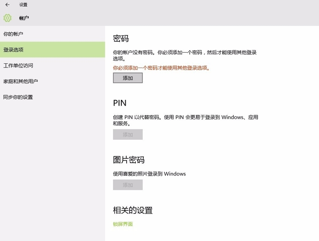The image size is (319, 241).
Task: Open 你的帐户 in the sidebar
Action: coord(13,34)
